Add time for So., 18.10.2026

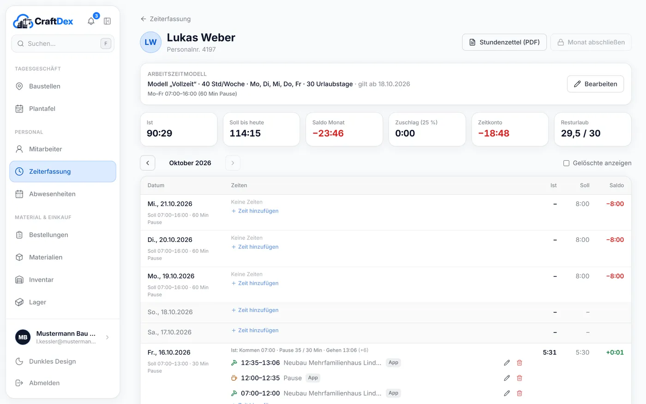click(x=255, y=310)
